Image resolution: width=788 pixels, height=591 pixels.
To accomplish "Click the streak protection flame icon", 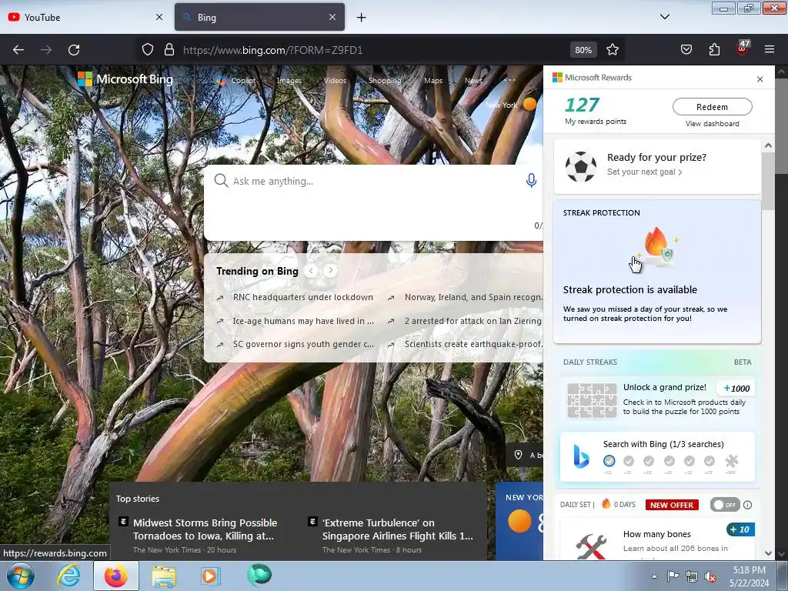I will tap(657, 247).
